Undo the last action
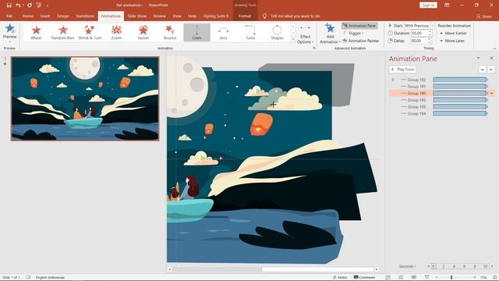 click(18, 5)
